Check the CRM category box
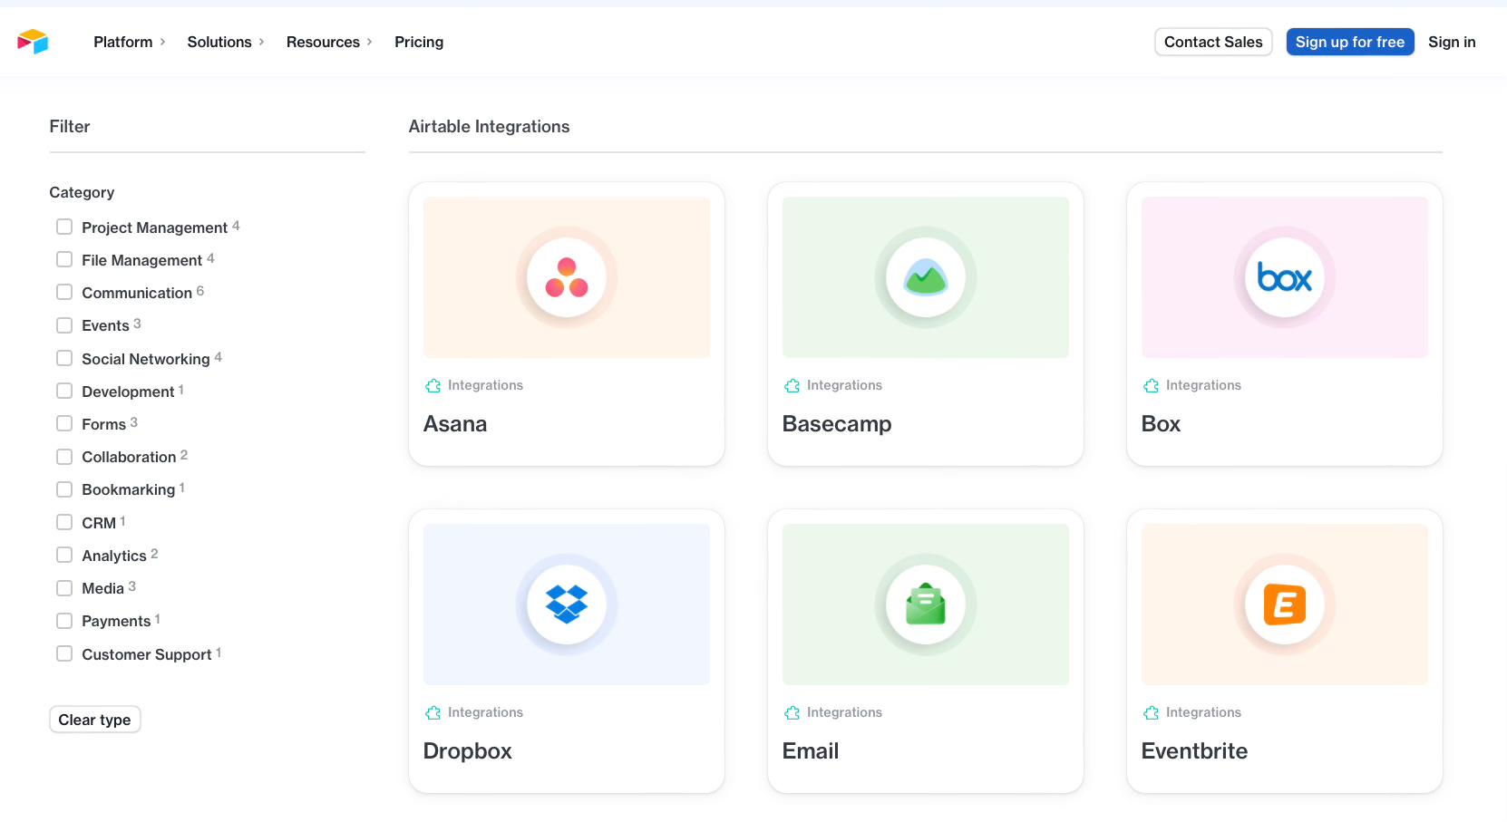 click(64, 522)
